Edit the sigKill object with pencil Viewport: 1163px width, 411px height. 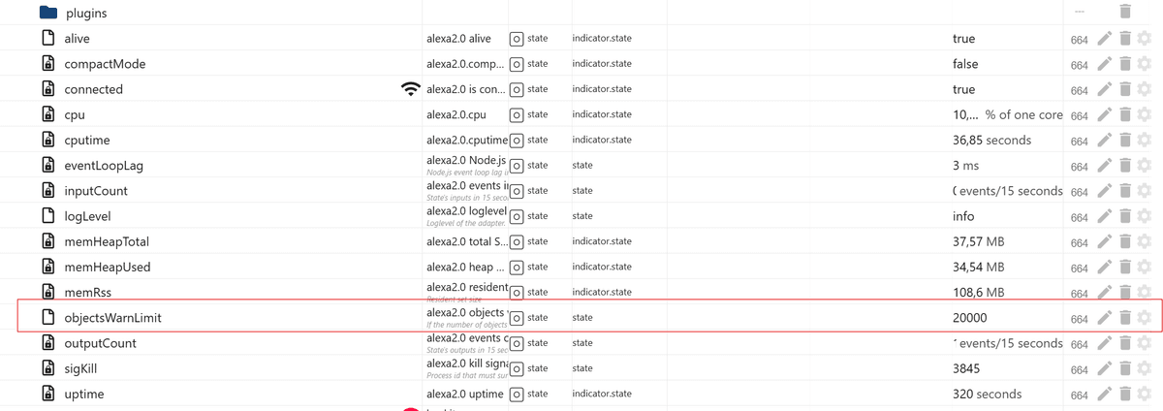[x=1104, y=368]
